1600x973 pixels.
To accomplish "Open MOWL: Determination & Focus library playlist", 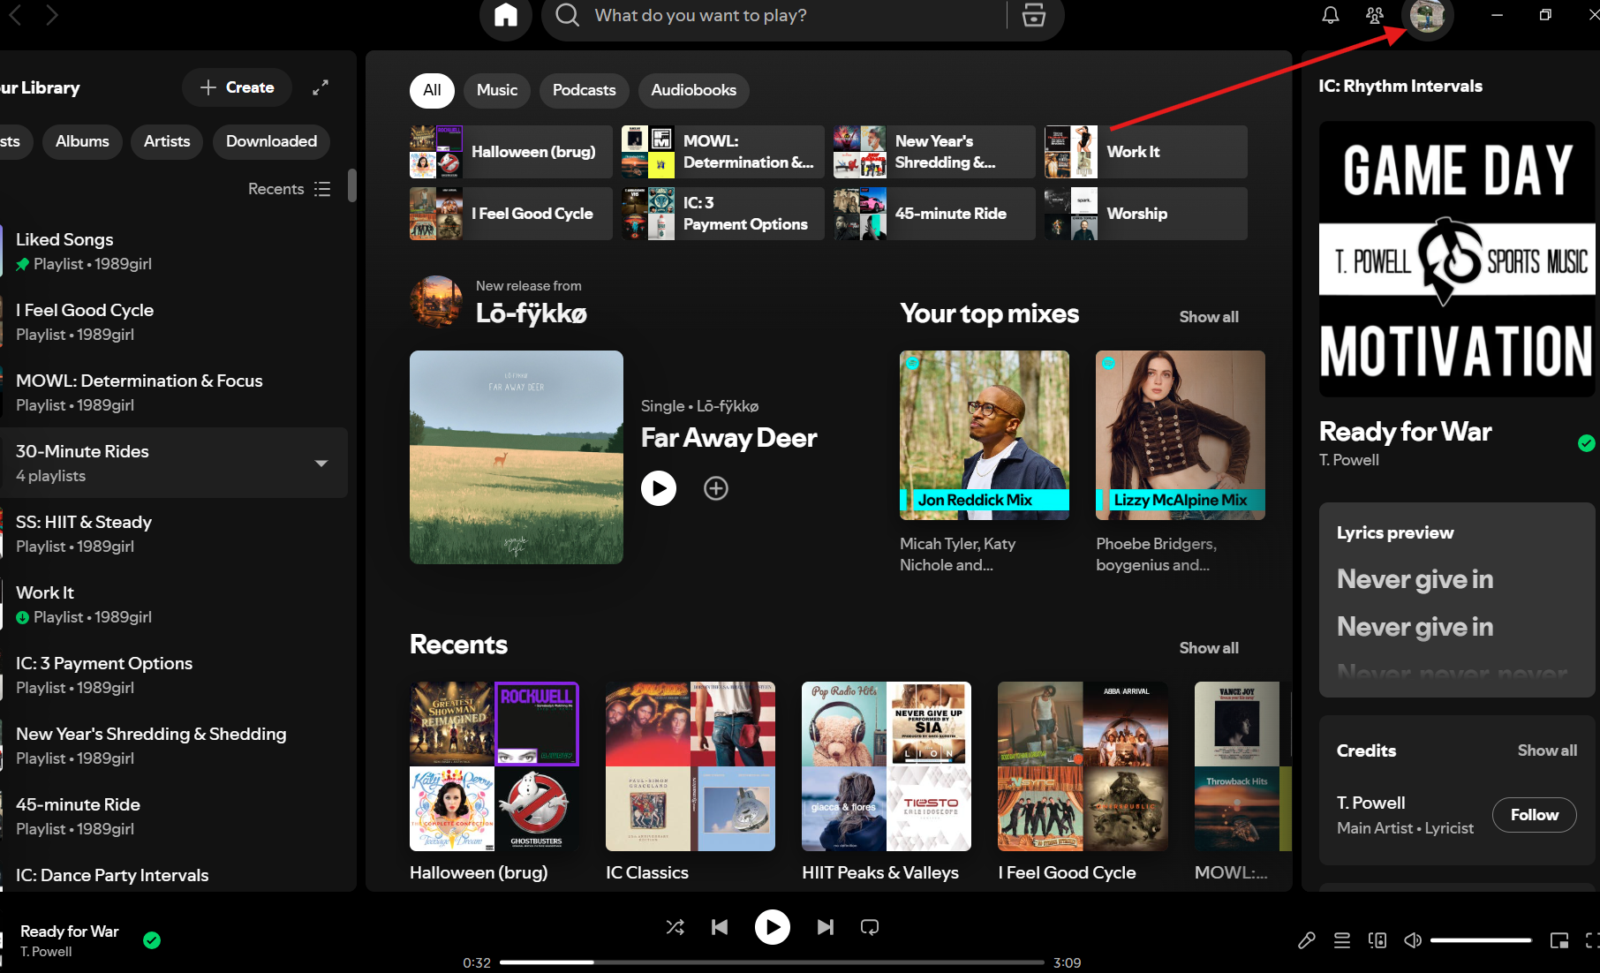I will coord(173,393).
